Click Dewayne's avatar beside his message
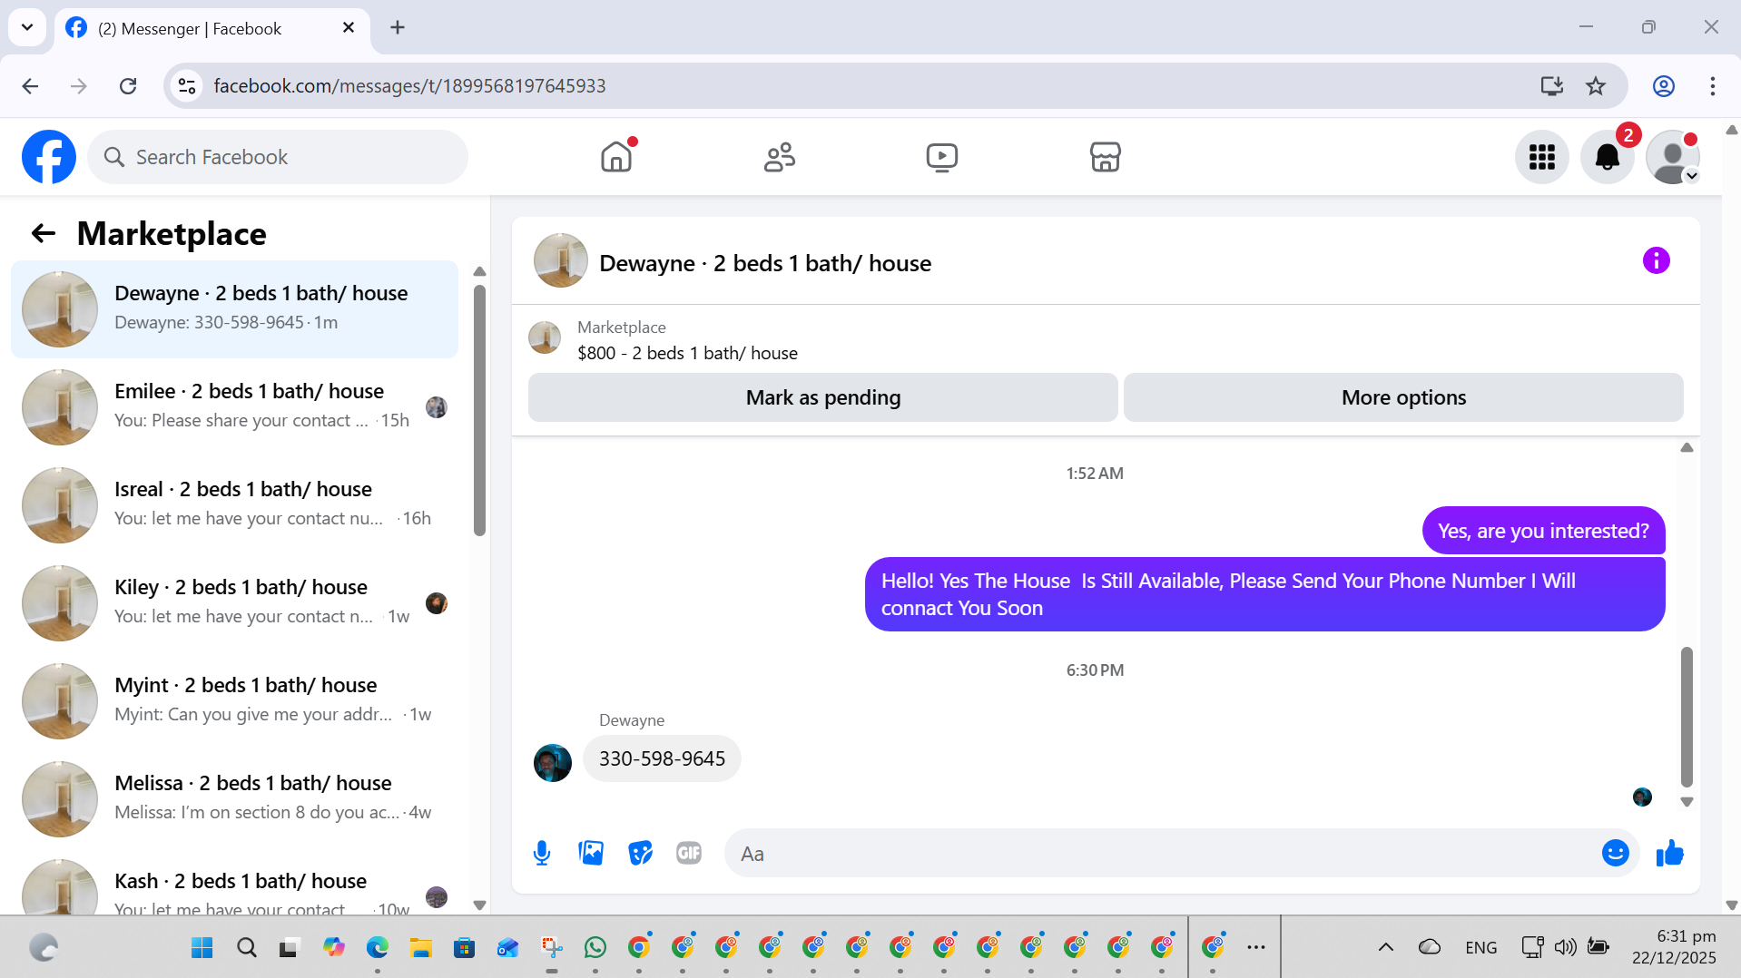The height and width of the screenshot is (978, 1741). [x=552, y=763]
